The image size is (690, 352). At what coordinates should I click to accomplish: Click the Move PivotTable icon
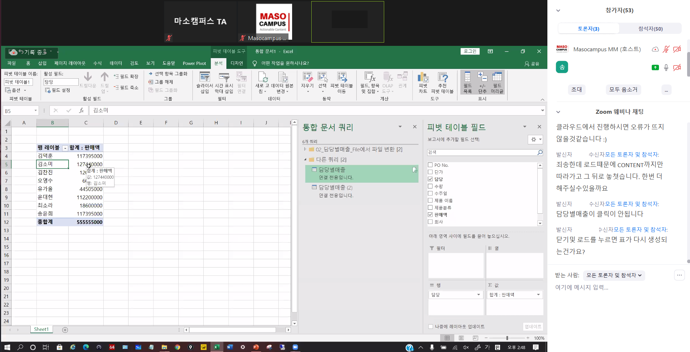coord(341,78)
